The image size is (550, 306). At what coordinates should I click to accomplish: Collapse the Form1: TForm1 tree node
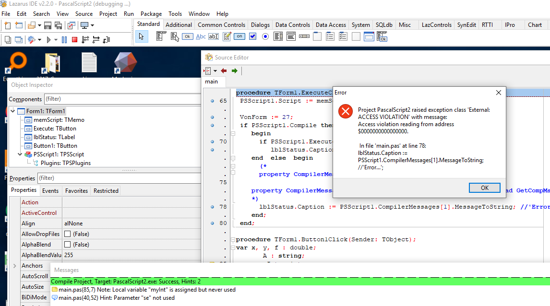coord(13,111)
